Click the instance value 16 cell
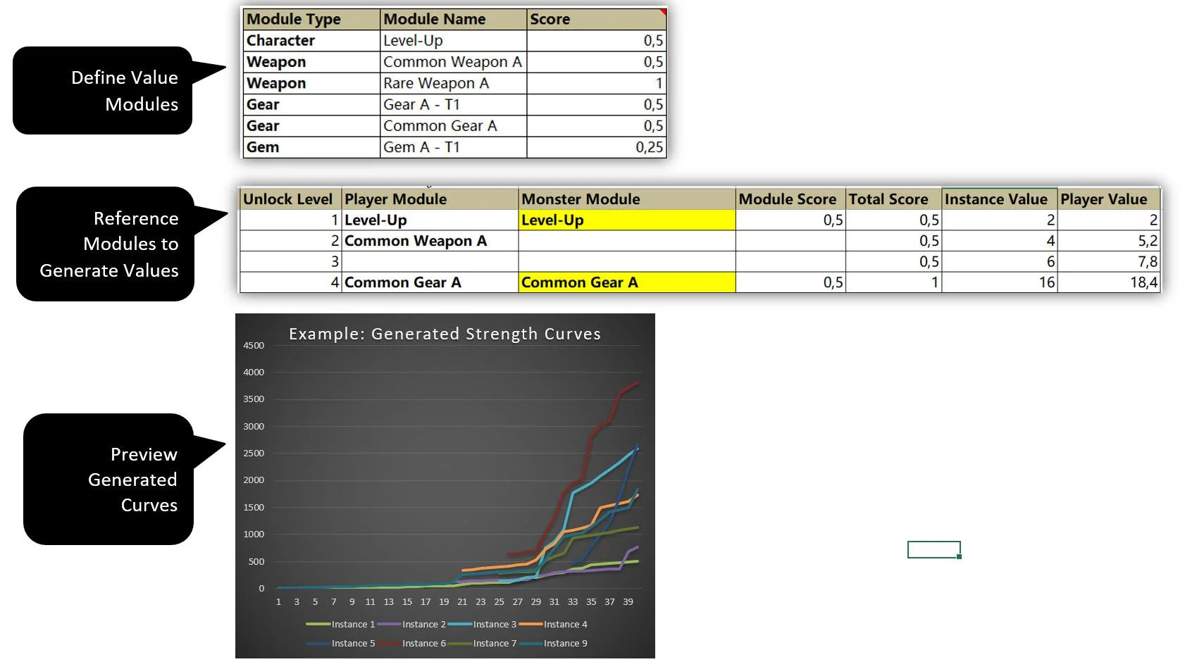This screenshot has height=669, width=1185. point(1000,282)
